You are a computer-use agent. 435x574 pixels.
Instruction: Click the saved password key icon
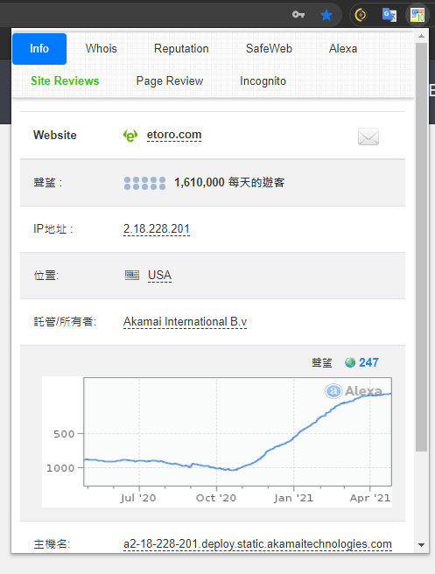pos(298,15)
